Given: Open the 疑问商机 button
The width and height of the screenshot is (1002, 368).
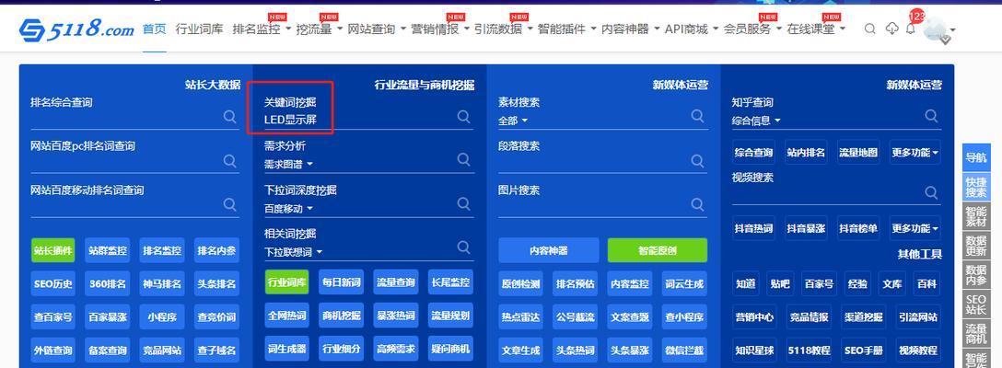Looking at the screenshot, I should 450,348.
